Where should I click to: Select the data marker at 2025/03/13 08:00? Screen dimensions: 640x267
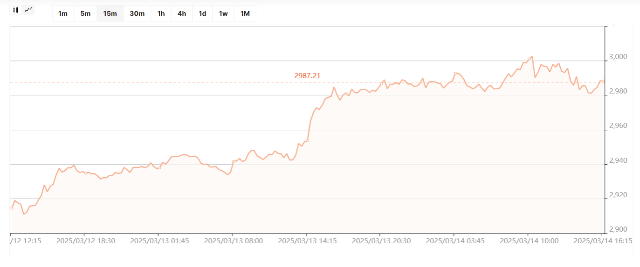point(234,161)
